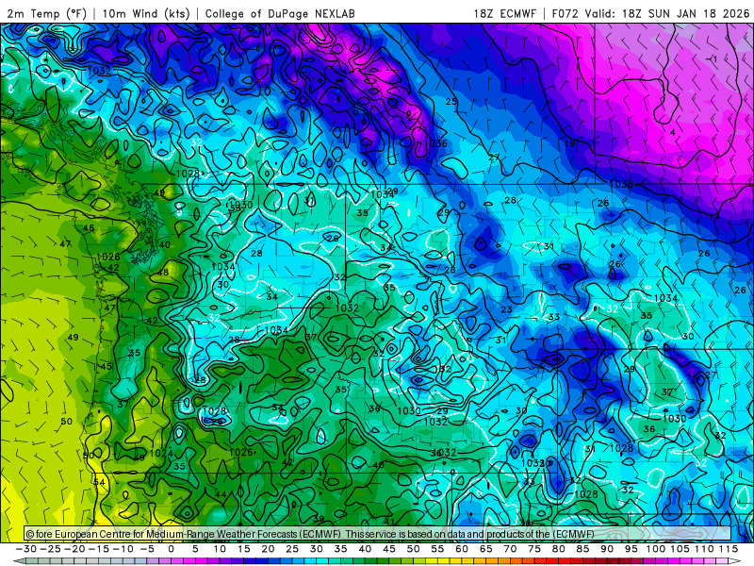Click the 85 label on color scale
Viewport: 754px width, 566px height.
582,549
